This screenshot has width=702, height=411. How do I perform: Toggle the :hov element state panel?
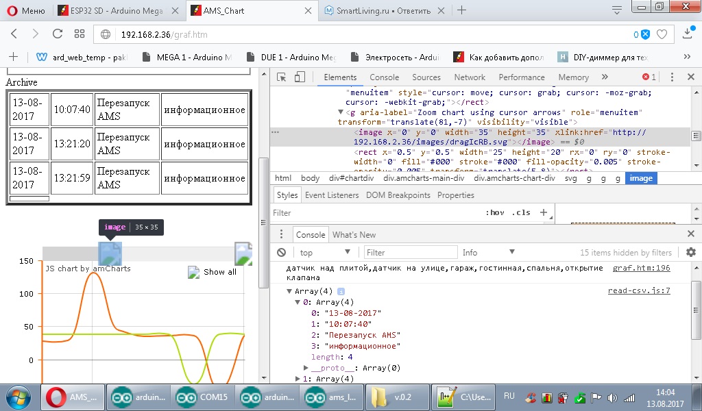(494, 212)
